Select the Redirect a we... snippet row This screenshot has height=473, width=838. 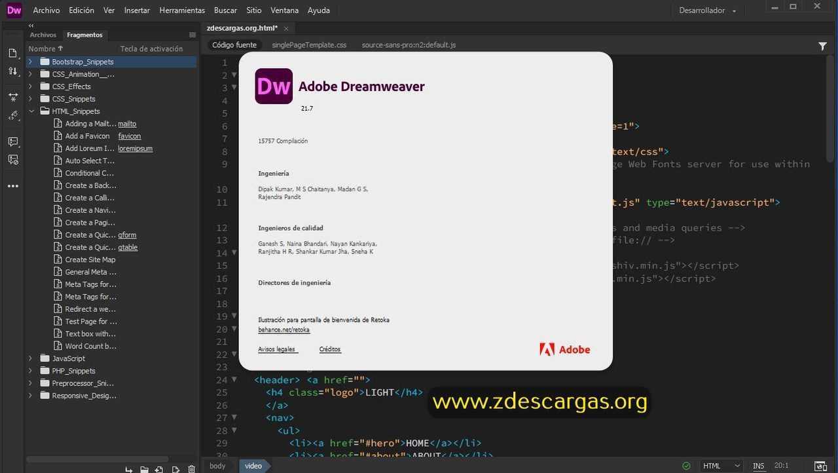pos(111,309)
